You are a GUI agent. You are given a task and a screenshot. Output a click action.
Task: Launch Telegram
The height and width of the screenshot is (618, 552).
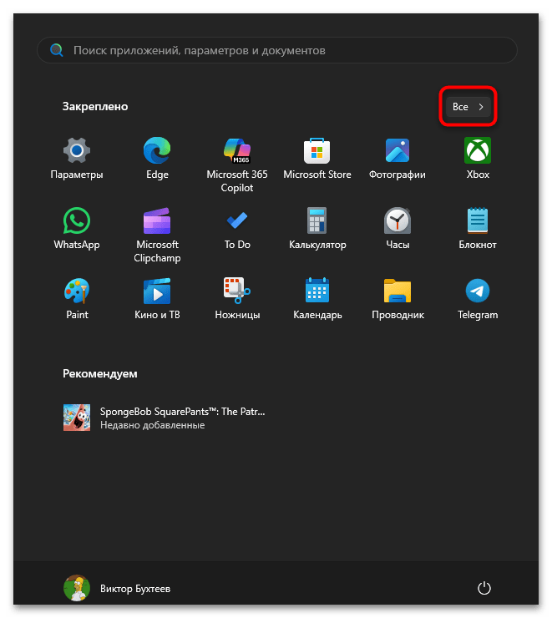[478, 299]
